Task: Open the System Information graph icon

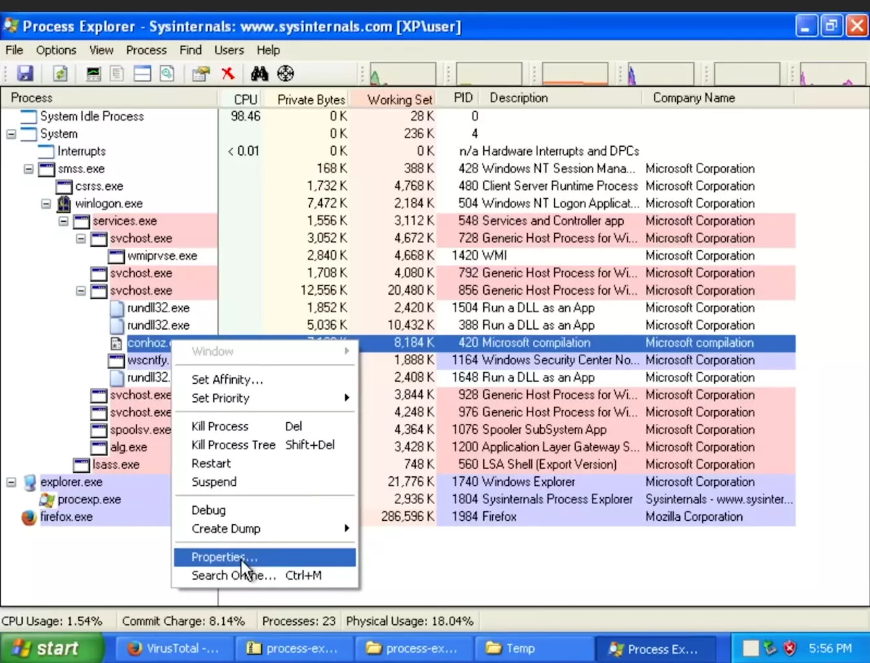Action: (93, 74)
